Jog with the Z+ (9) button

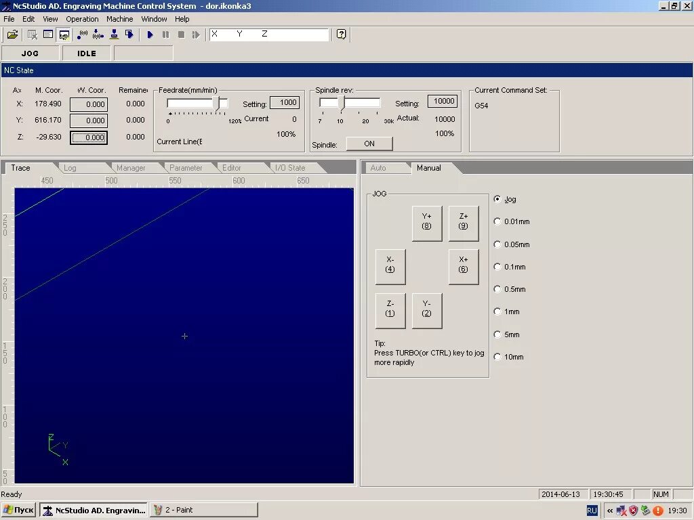coord(464,223)
